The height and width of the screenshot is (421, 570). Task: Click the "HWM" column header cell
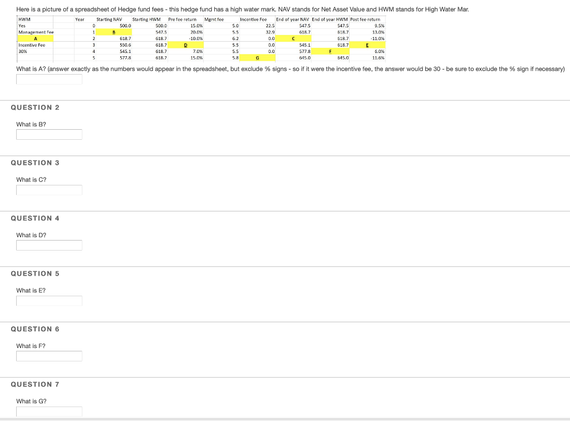(23, 19)
